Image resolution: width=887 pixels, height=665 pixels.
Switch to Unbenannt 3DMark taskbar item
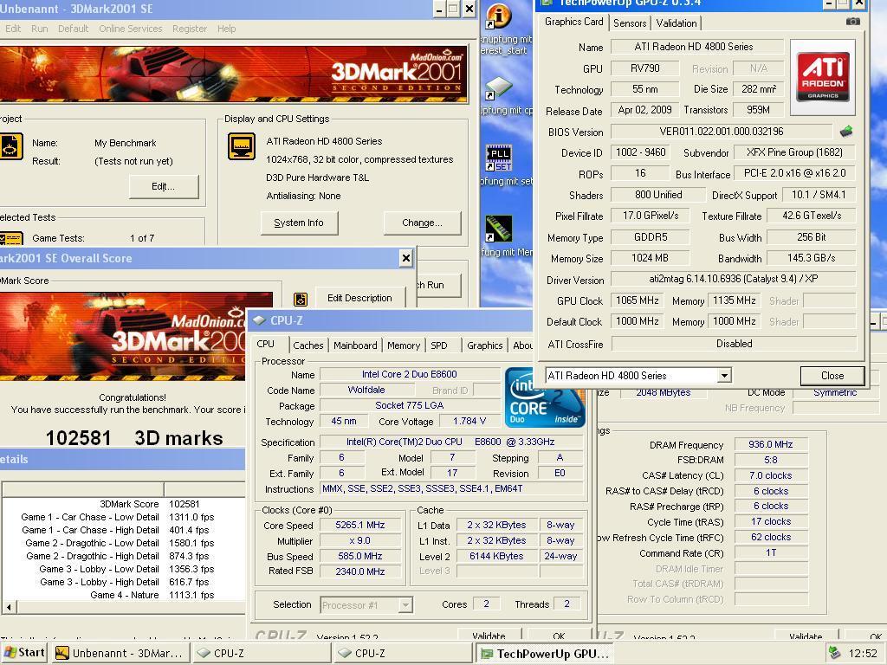click(120, 653)
